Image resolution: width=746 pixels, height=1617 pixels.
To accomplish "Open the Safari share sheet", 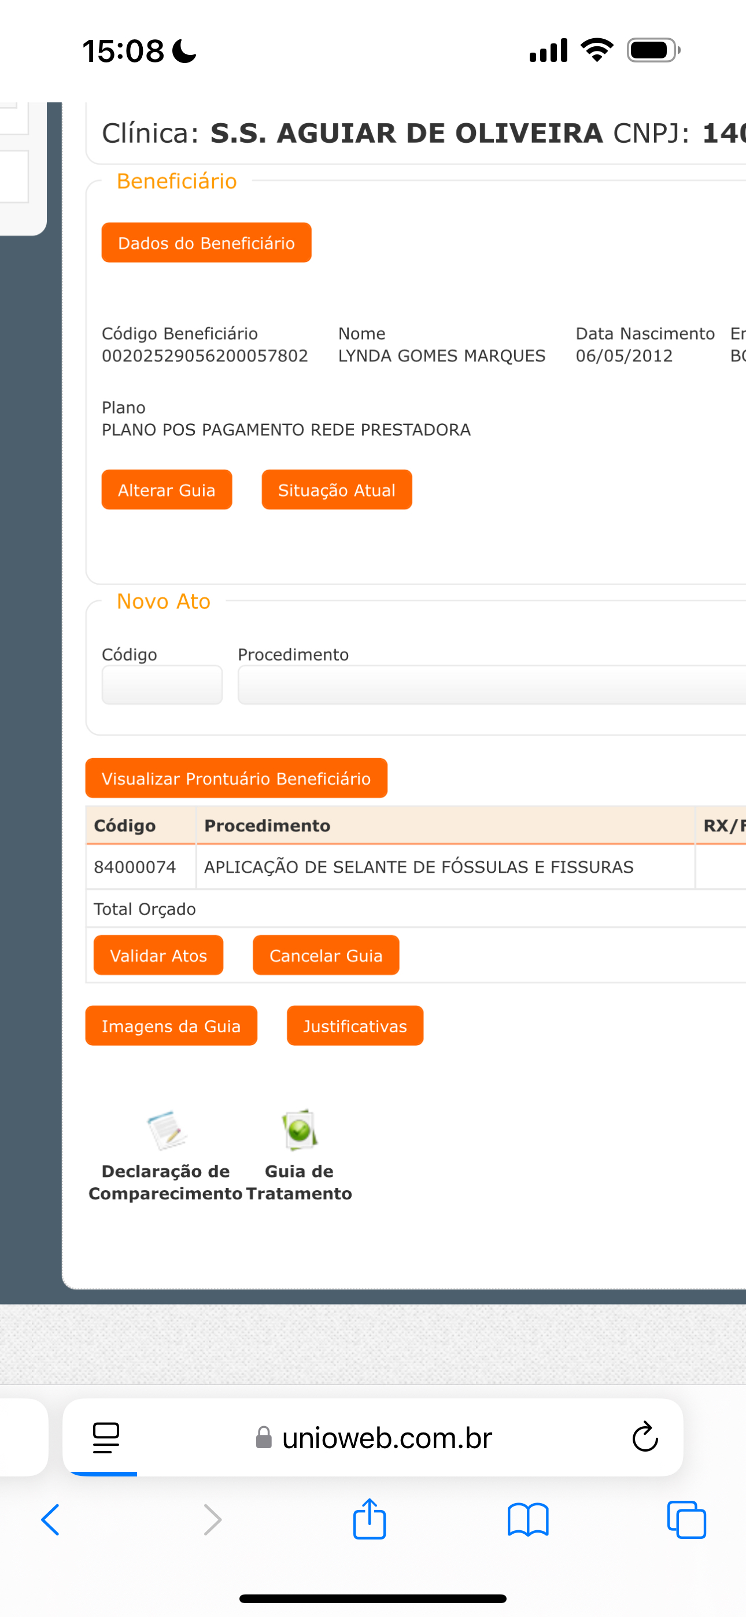I will click(369, 1519).
